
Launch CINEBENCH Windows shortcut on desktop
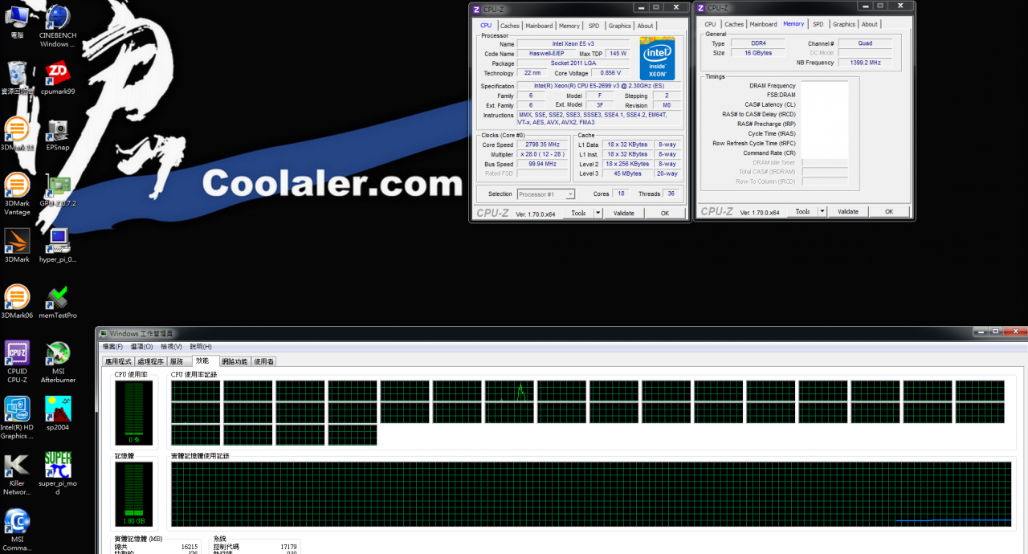tap(57, 26)
